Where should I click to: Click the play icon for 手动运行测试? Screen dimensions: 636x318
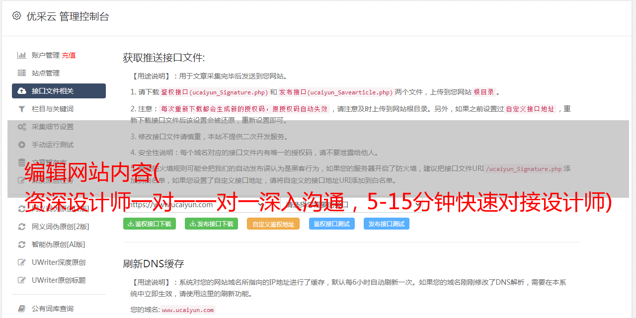pos(22,145)
